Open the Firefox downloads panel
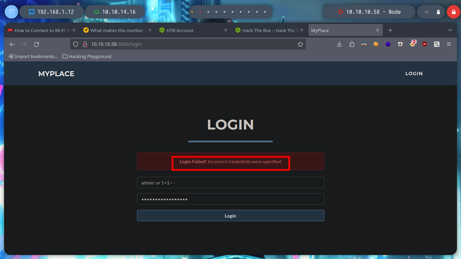Viewport: 461px width, 259px height. coord(340,44)
